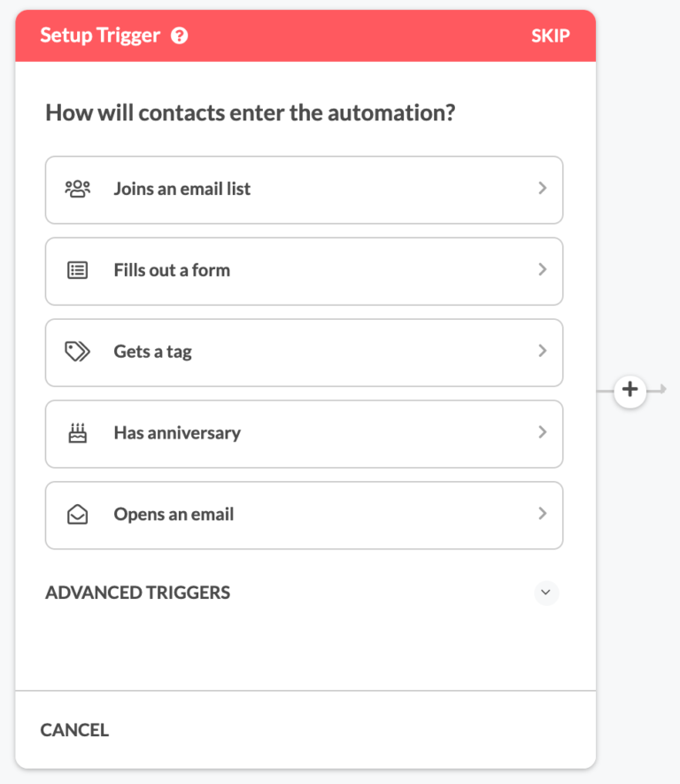Skip the trigger setup using SKIP
This screenshot has height=784, width=680.
click(x=551, y=35)
